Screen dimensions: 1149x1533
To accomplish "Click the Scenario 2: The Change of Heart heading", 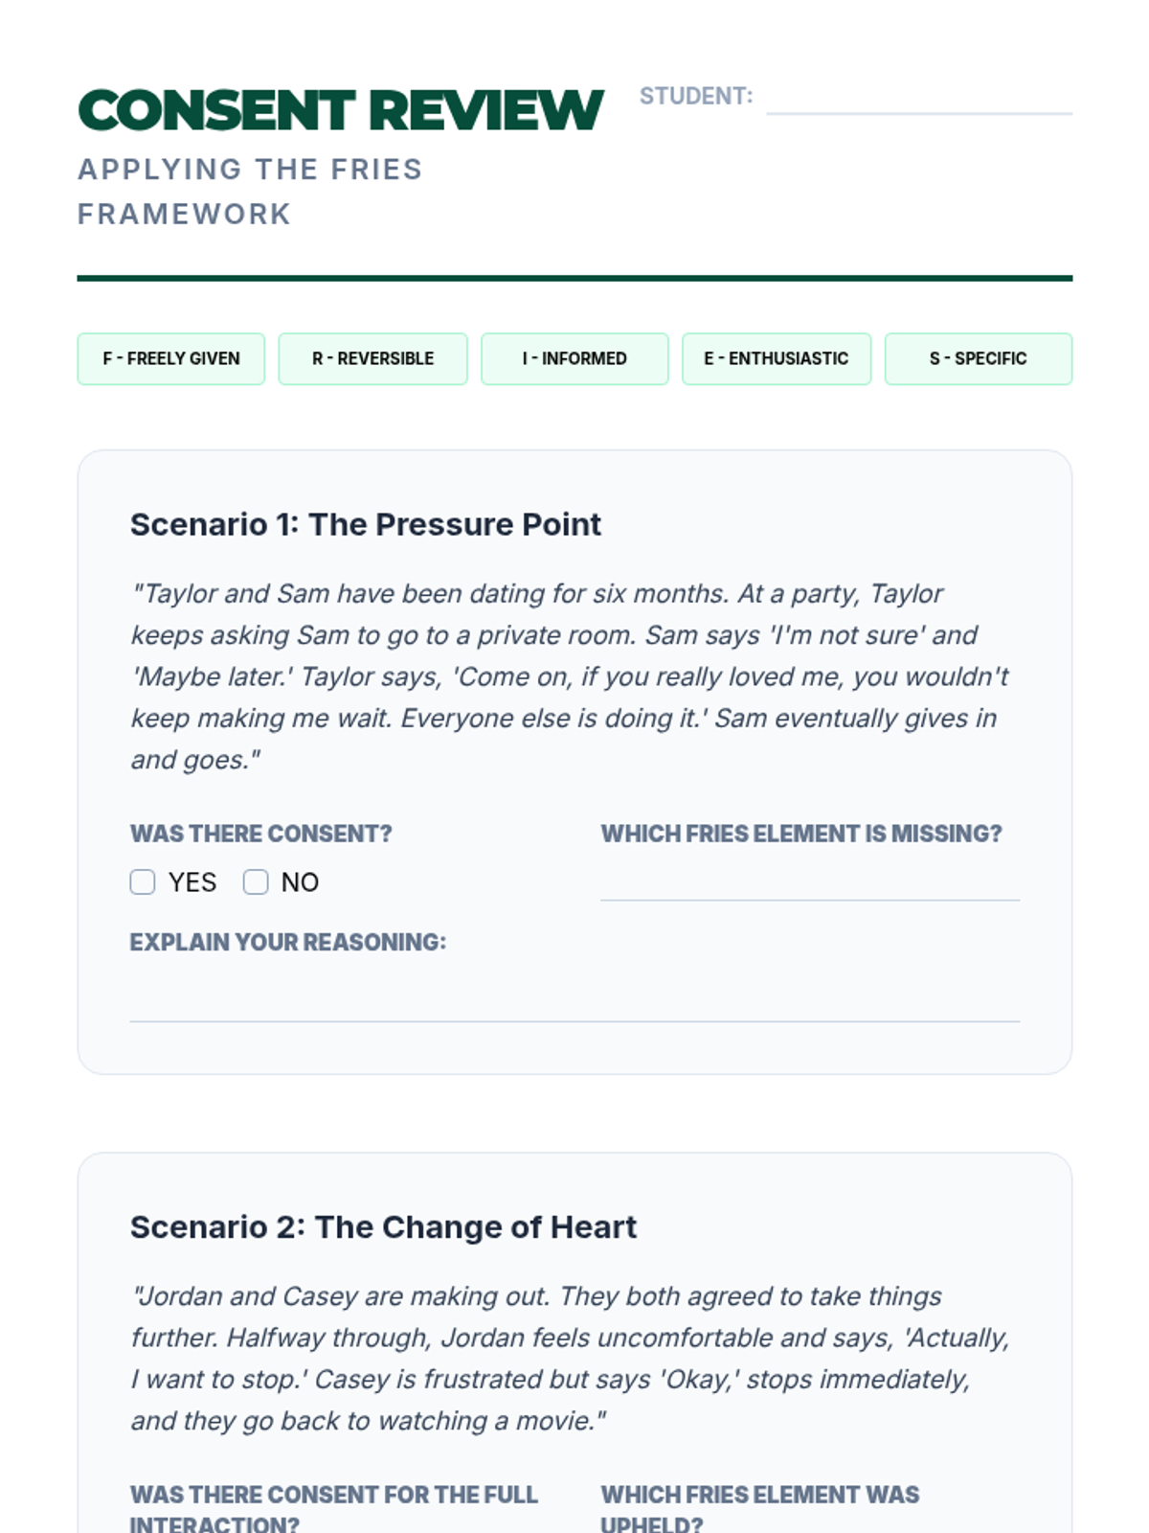I will coord(383,1227).
